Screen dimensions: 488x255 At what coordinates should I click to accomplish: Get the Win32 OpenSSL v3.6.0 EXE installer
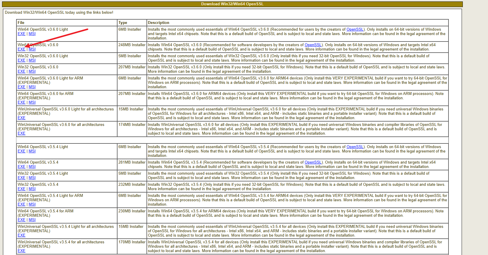(x=21, y=72)
